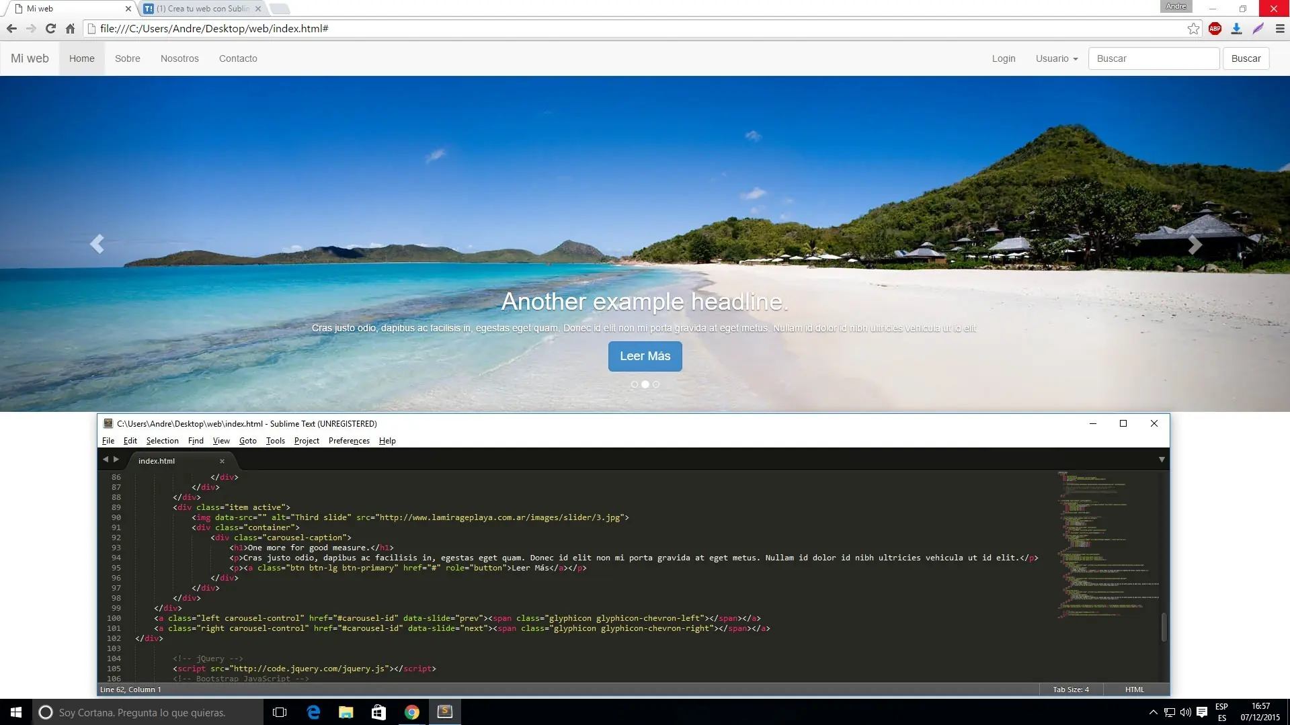The image size is (1290, 725).
Task: Switch to the 'Mi web' browser tab
Action: pos(71,9)
